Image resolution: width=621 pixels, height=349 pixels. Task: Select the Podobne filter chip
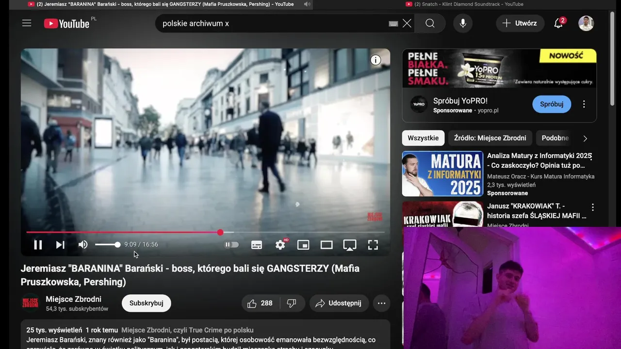[555, 138]
